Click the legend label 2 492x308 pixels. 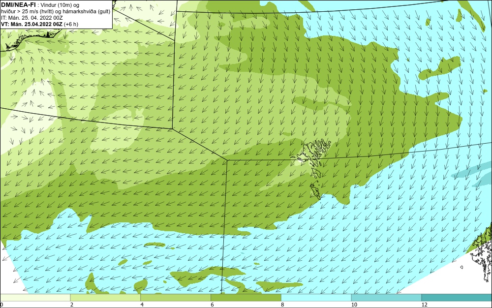pos(72,305)
